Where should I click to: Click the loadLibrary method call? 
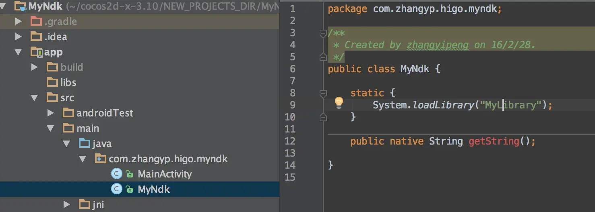coord(444,105)
